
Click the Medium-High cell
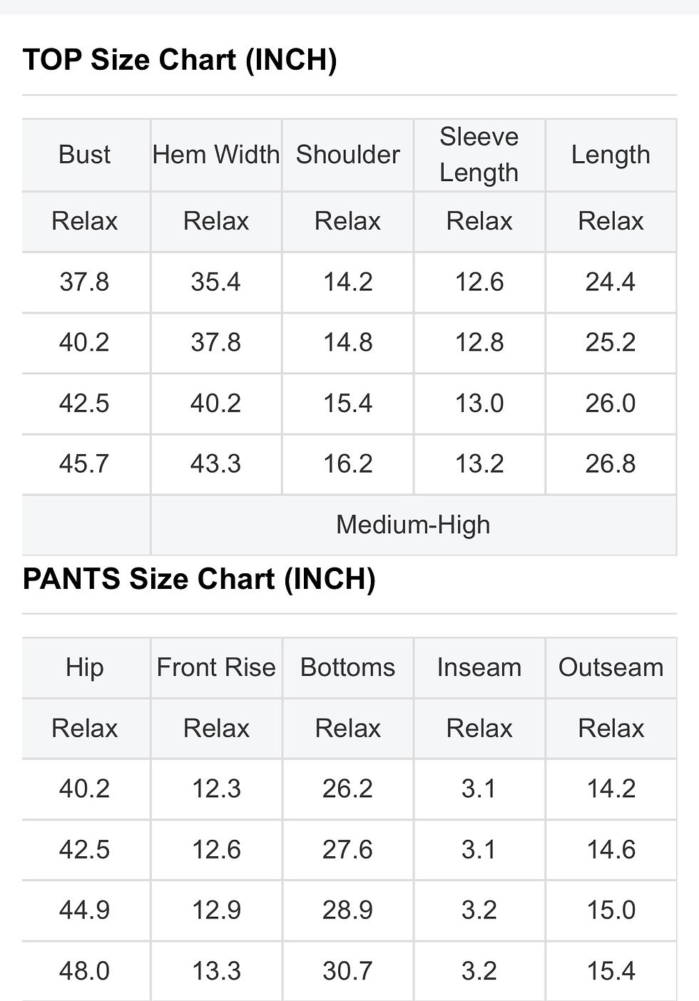413,525
